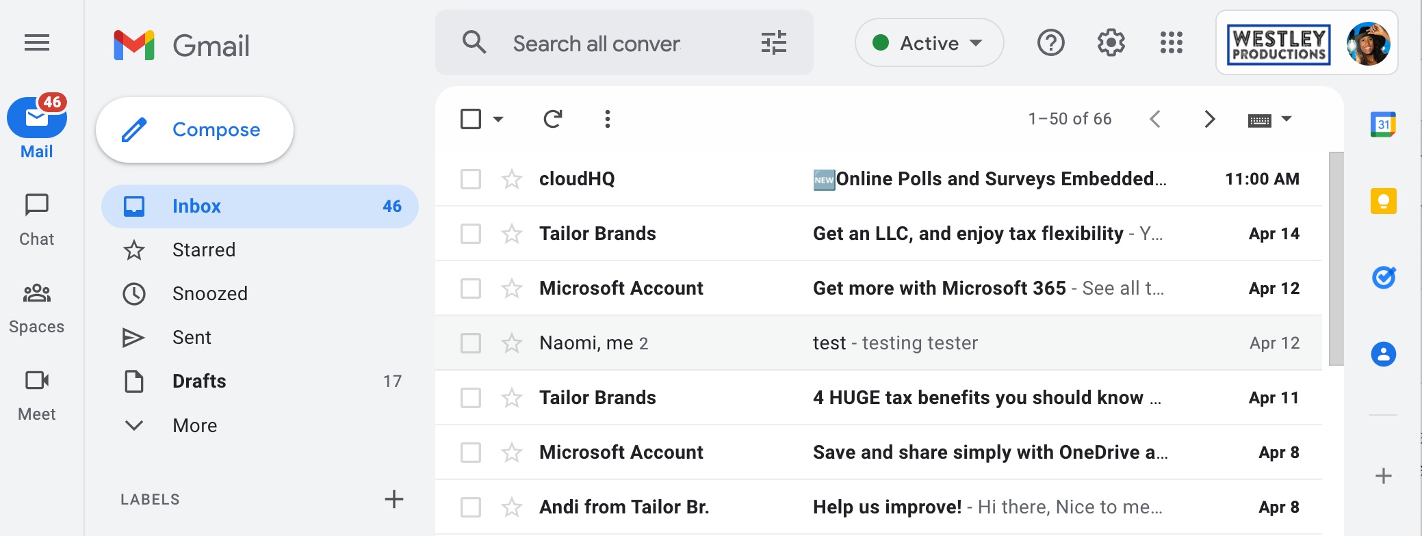Open Save and share with OneDrive email
Viewport: 1422px width, 536px height.
coord(879,453)
